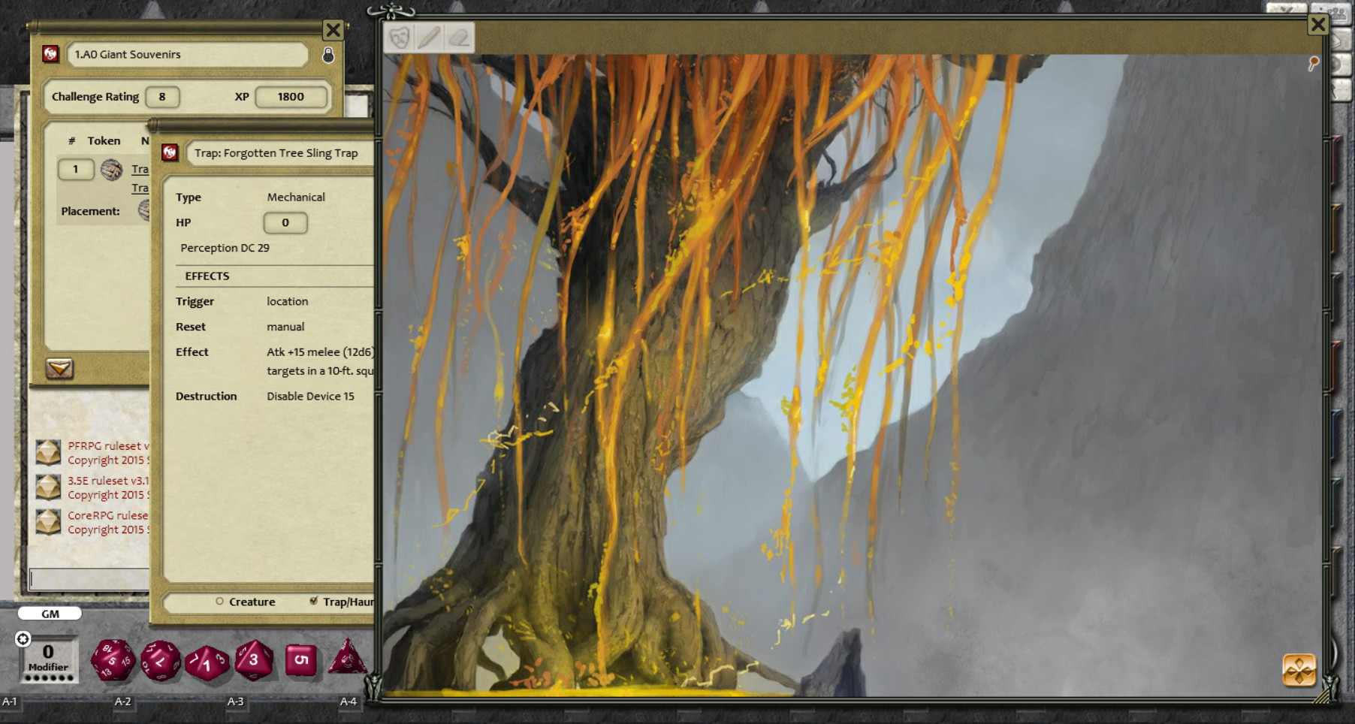Roll the red d6 showing a 5
The image size is (1355, 724).
pyautogui.click(x=301, y=659)
